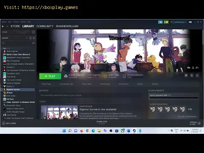204x153 pixels.
Task: Click the ready-to-play filter icon beside the clock icon
Action: (x=34, y=38)
